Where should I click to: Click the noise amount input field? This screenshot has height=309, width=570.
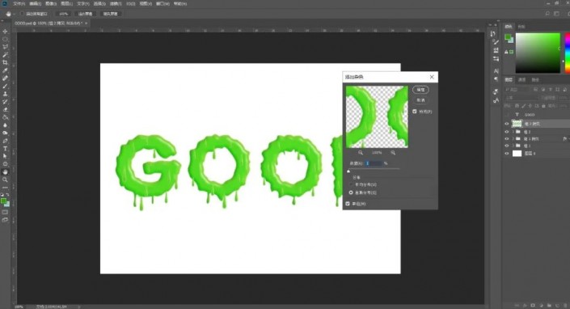[x=374, y=163]
